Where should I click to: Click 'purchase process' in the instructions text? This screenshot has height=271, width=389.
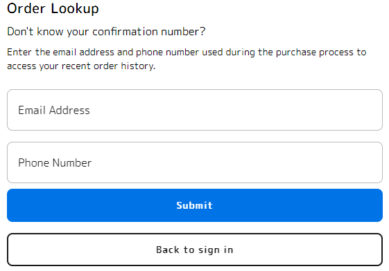[x=315, y=53]
